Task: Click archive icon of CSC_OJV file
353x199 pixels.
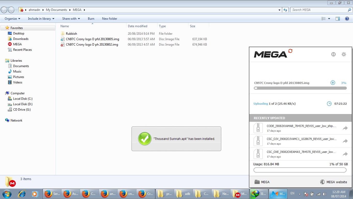Action: (258, 141)
